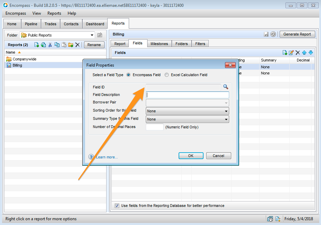The width and height of the screenshot is (321, 225).
Task: Switch to the Pipeline tab
Action: (31, 24)
